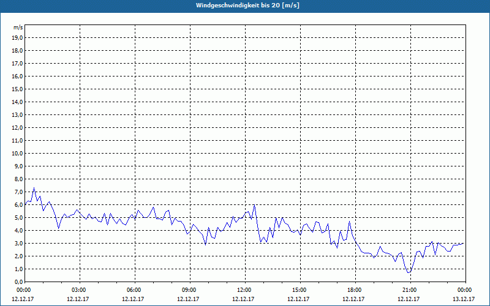Click the '13.12.17' date label

click(x=464, y=299)
